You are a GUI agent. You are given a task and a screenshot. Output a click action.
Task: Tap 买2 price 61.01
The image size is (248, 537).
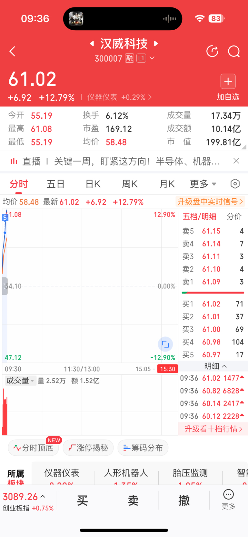pyautogui.click(x=211, y=317)
